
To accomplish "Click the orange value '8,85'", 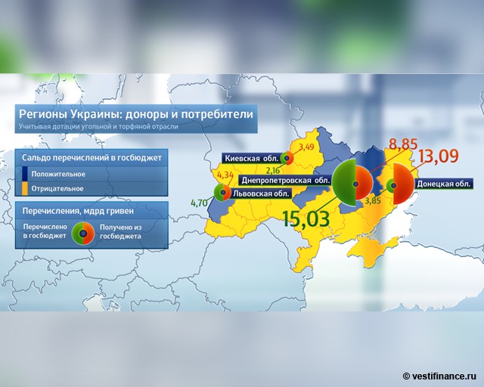I will (403, 144).
